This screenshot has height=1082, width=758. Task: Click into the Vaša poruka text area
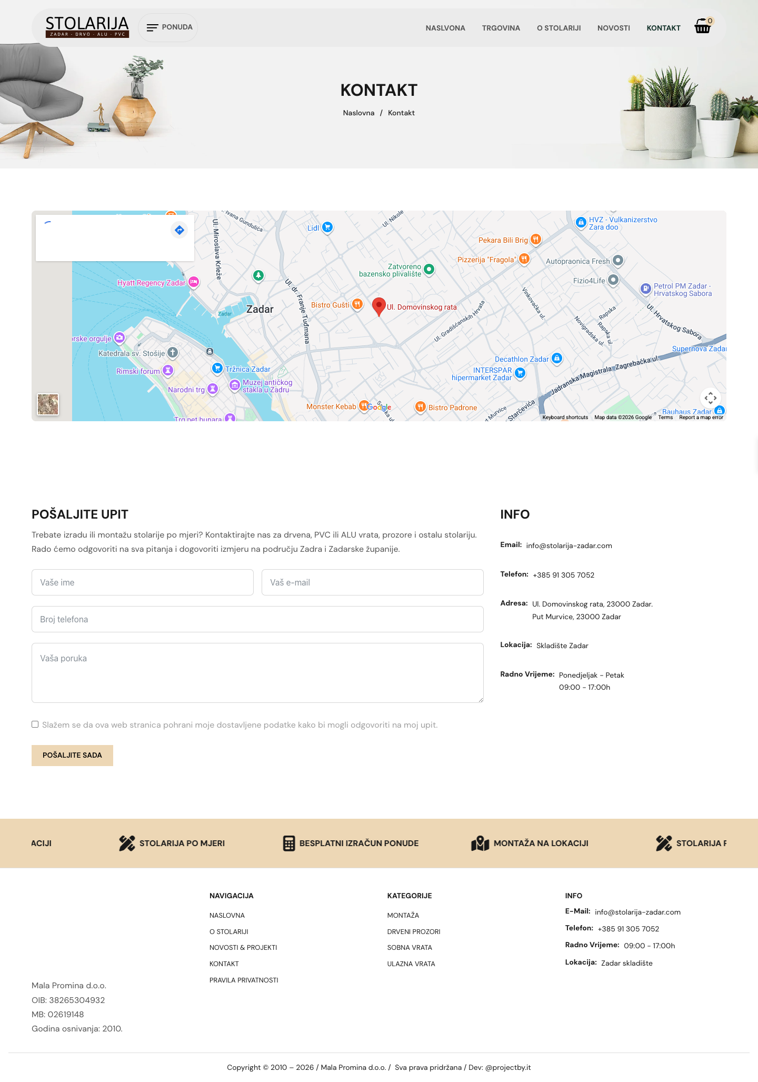coord(257,673)
